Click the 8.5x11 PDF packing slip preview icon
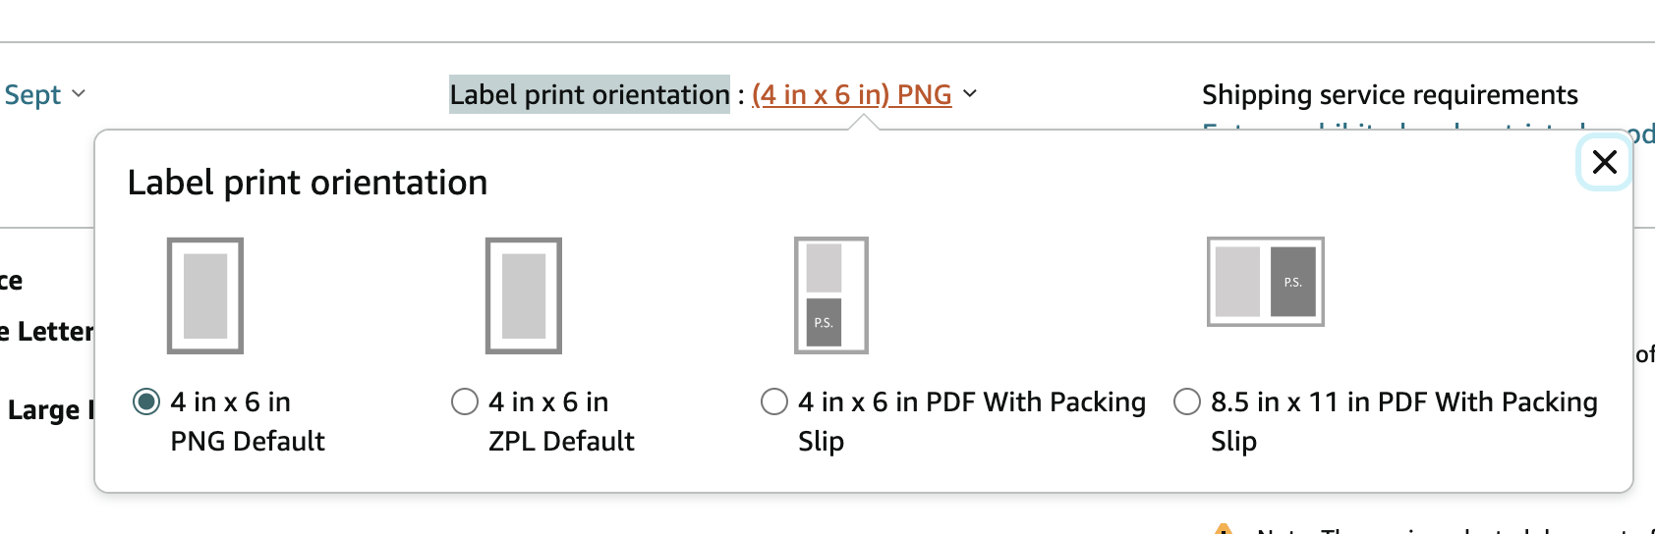The height and width of the screenshot is (534, 1655). 1266,282
